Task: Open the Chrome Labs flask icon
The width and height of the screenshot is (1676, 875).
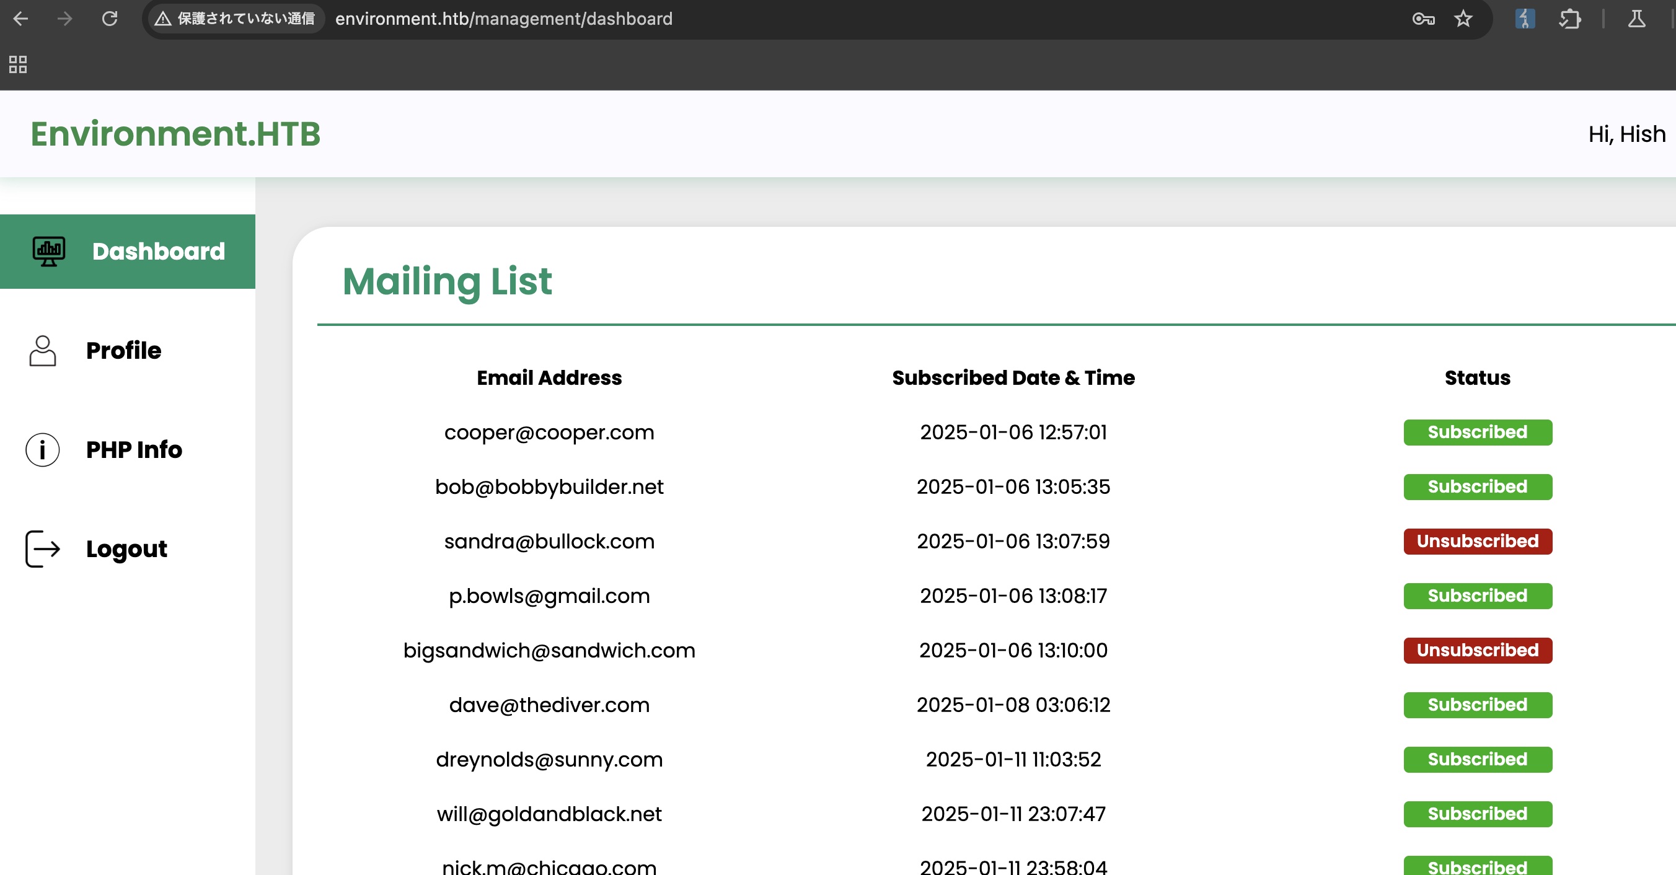Action: point(1637,19)
